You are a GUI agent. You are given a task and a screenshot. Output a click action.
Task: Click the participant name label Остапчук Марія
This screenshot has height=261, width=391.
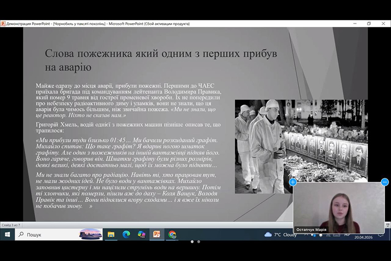tap(311, 230)
